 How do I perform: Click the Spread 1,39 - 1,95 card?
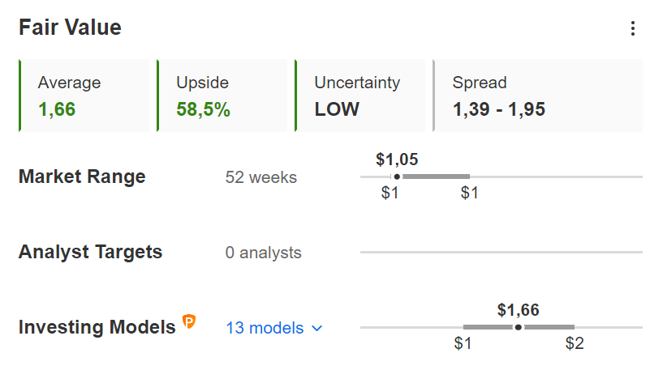[x=538, y=96]
